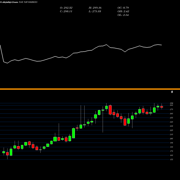Click the 'O: 282.32' open value
Screen dimensions: 180x180
66,8
